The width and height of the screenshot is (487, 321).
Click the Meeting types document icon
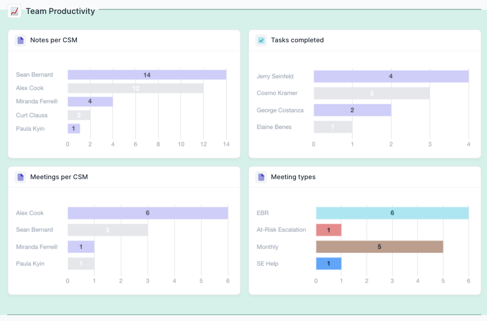(x=261, y=177)
